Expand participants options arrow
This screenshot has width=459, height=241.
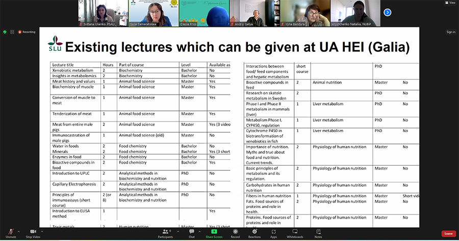click(x=178, y=232)
